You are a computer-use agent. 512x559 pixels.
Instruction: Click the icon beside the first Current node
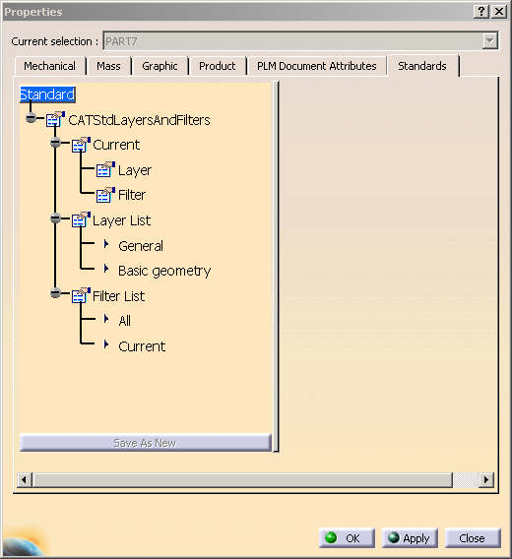pos(81,145)
